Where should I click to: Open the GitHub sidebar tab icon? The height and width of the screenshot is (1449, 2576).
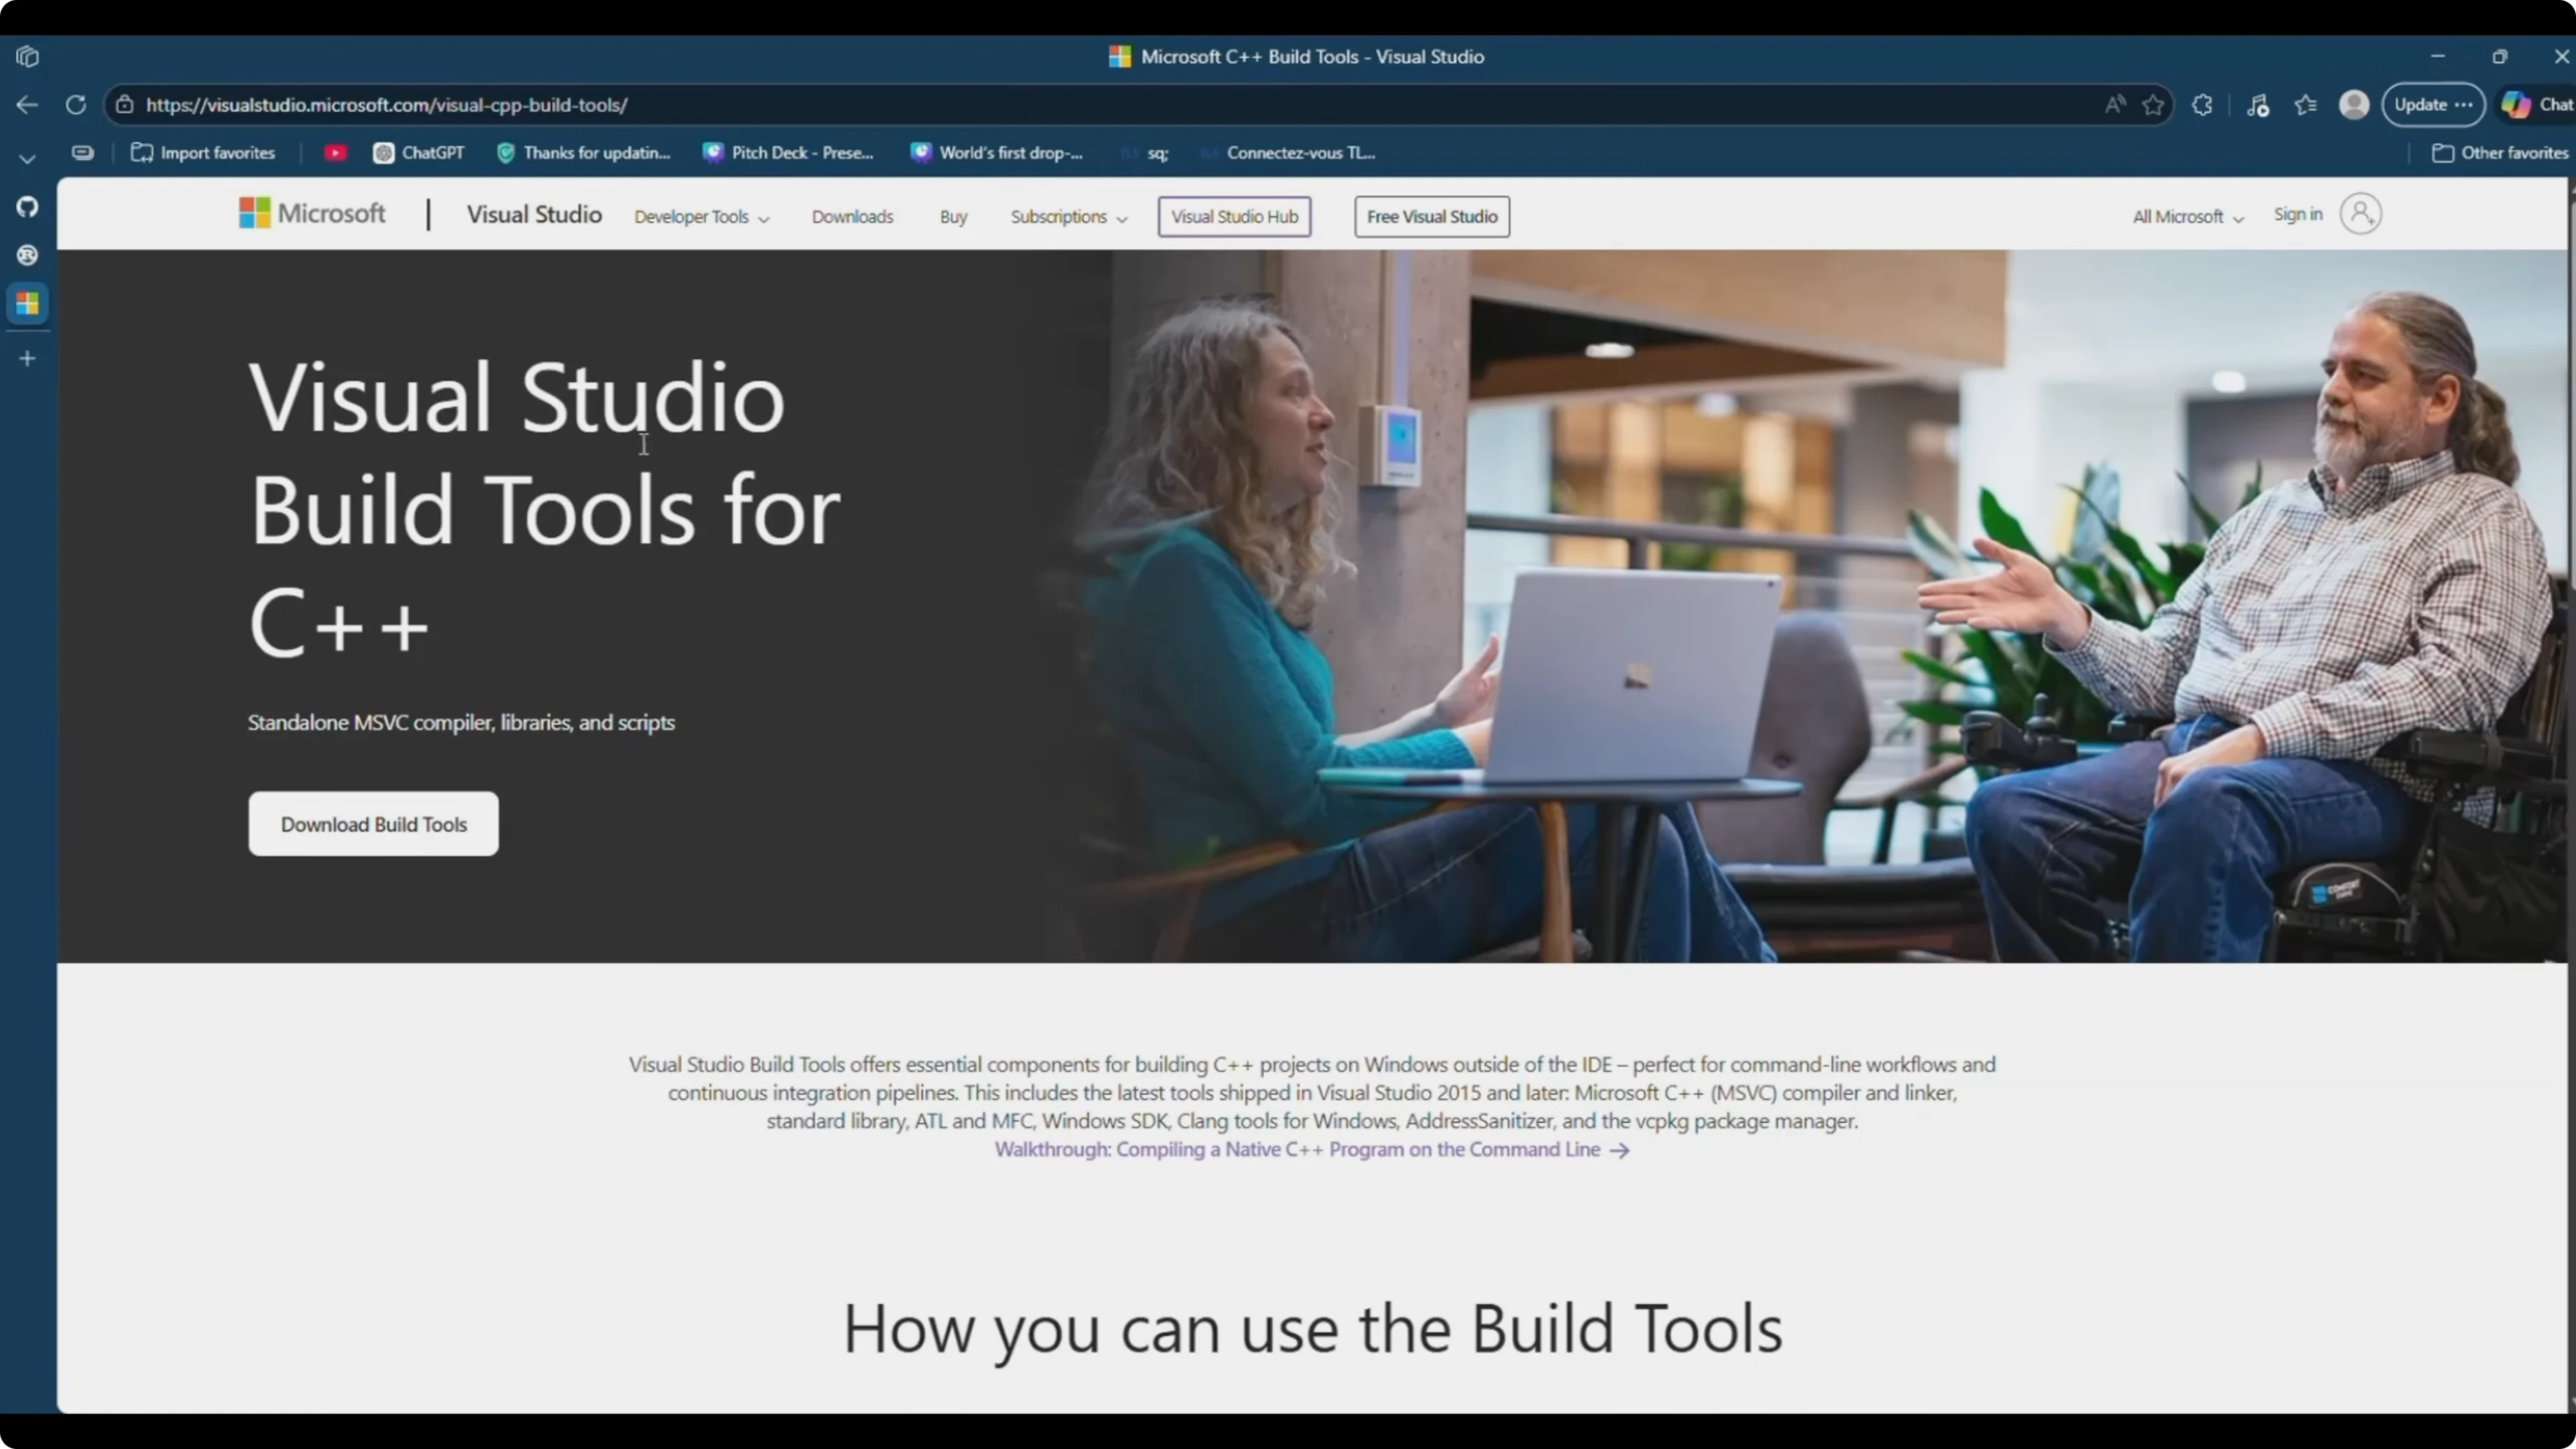(x=27, y=207)
